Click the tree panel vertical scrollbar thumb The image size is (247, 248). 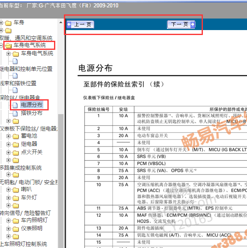61,181
